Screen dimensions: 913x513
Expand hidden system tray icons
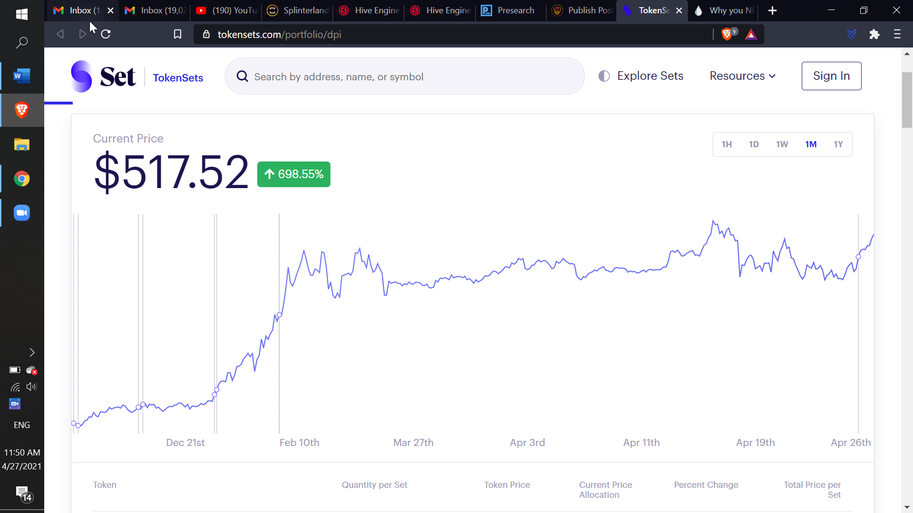pyautogui.click(x=32, y=352)
